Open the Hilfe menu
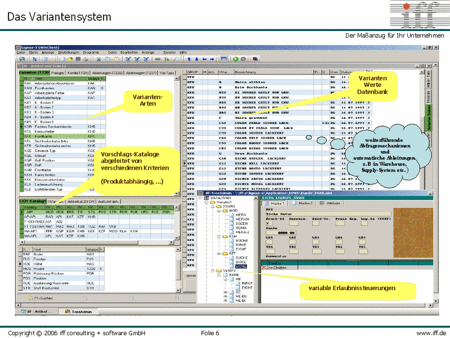This screenshot has height=338, width=450. [x=183, y=52]
